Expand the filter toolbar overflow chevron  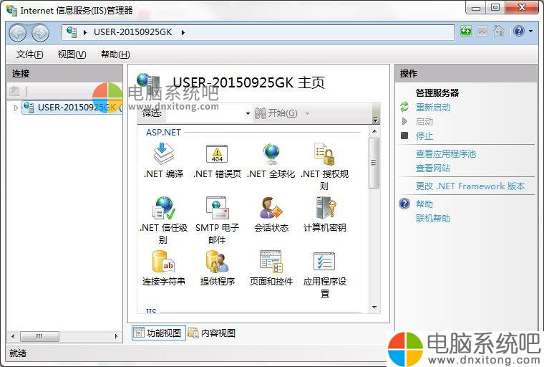pyautogui.click(x=375, y=120)
